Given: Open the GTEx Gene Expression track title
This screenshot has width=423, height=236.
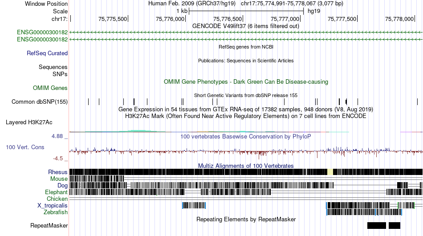Looking at the screenshot, I should [x=246, y=109].
